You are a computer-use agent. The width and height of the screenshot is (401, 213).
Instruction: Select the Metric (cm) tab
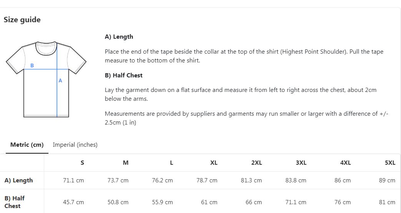pos(27,145)
